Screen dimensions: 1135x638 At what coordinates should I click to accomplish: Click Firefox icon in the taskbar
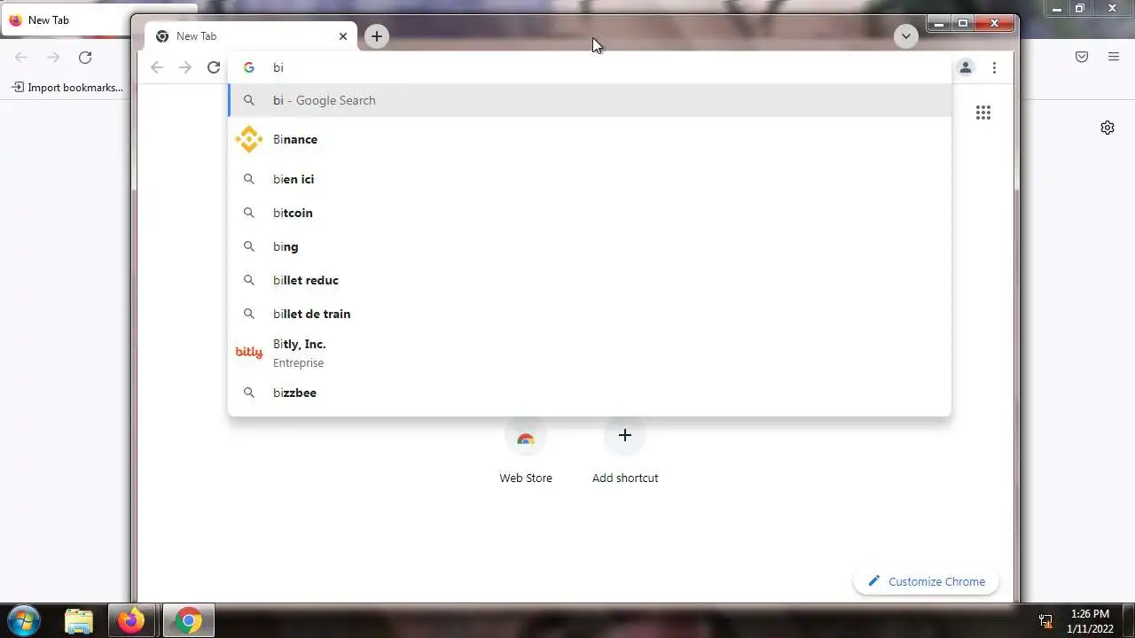click(x=132, y=621)
